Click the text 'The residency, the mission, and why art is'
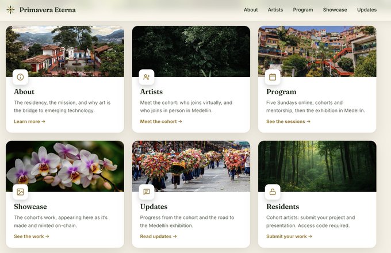This screenshot has width=391, height=253. click(x=62, y=102)
